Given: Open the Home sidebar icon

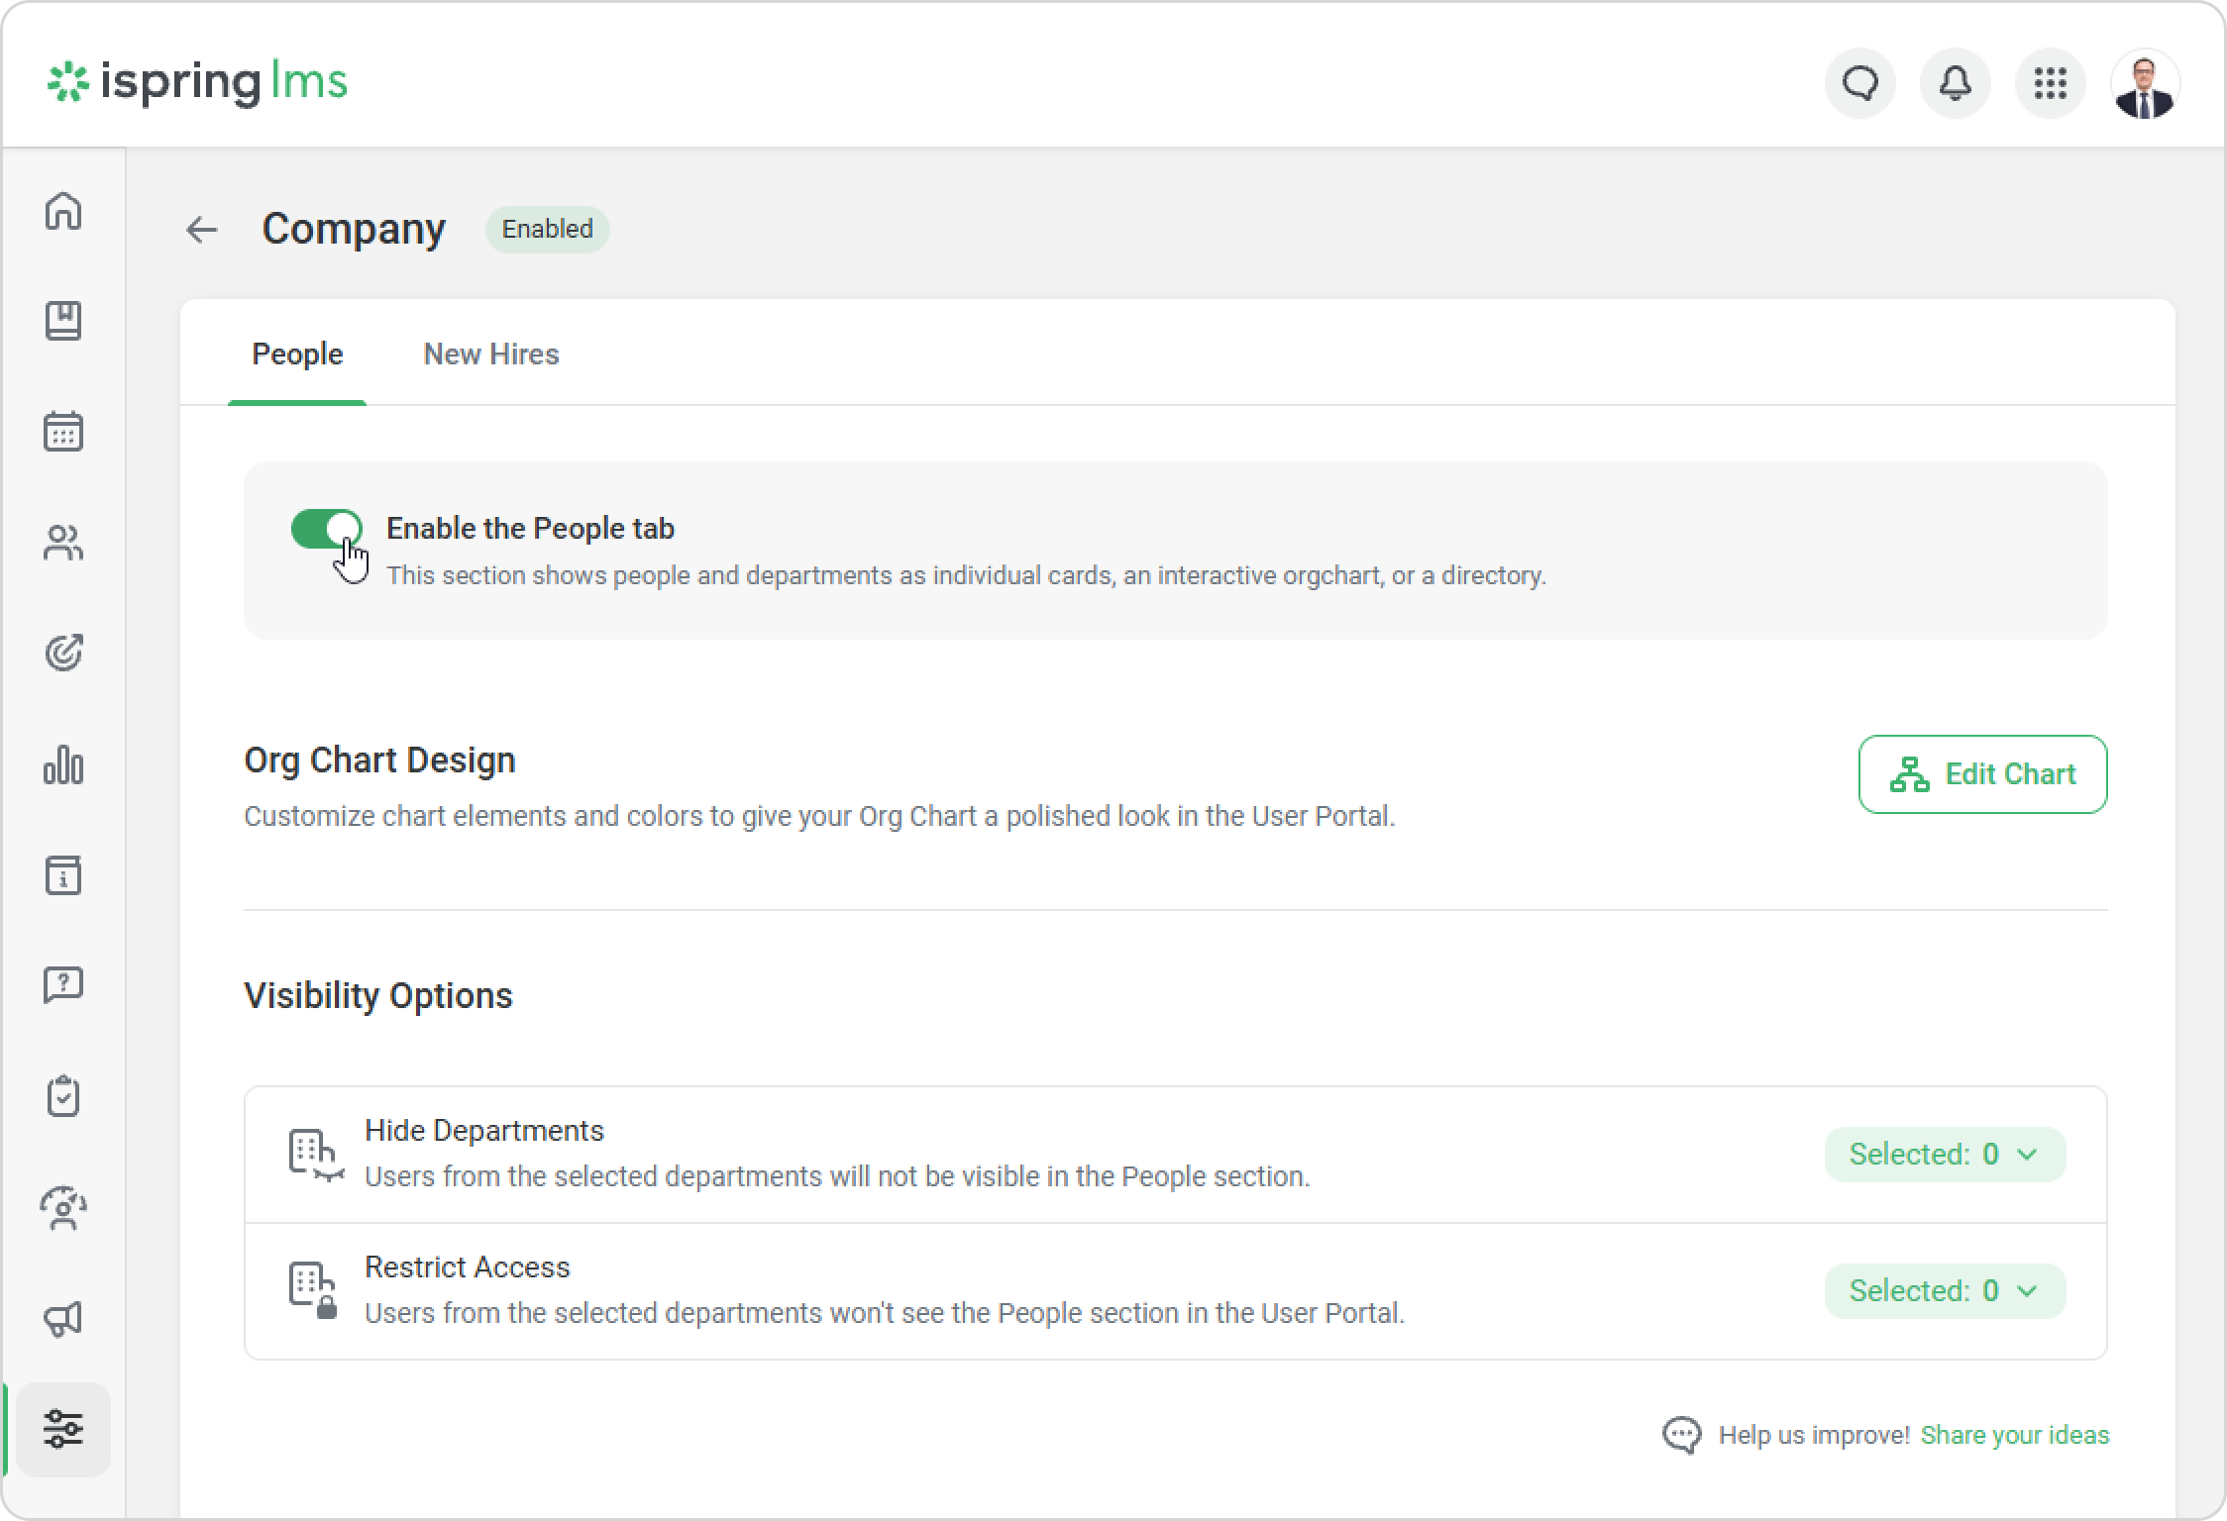Looking at the screenshot, I should (x=63, y=211).
